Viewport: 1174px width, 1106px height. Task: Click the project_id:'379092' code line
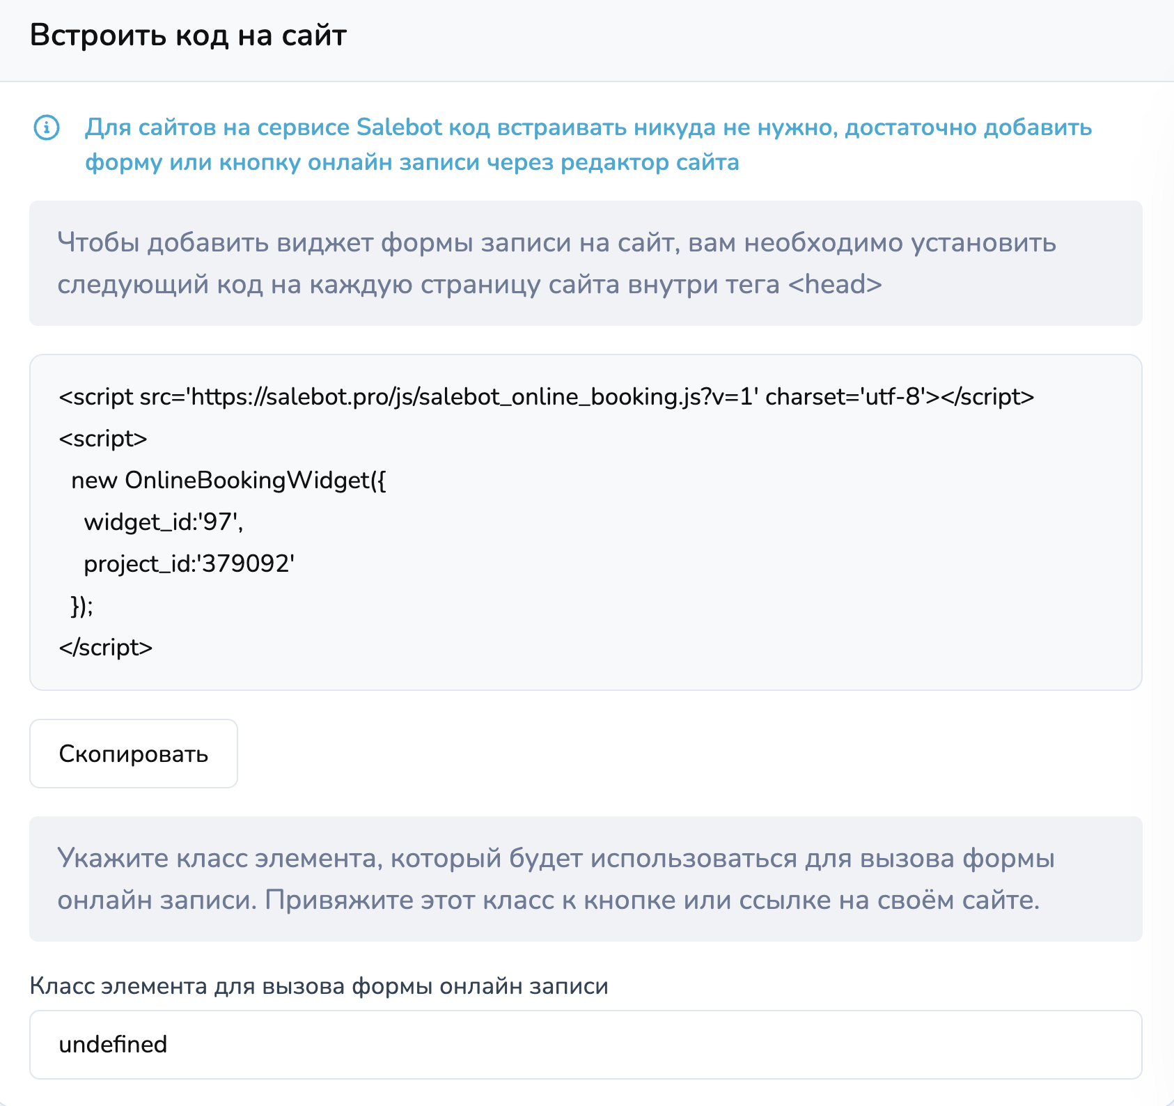tap(189, 564)
